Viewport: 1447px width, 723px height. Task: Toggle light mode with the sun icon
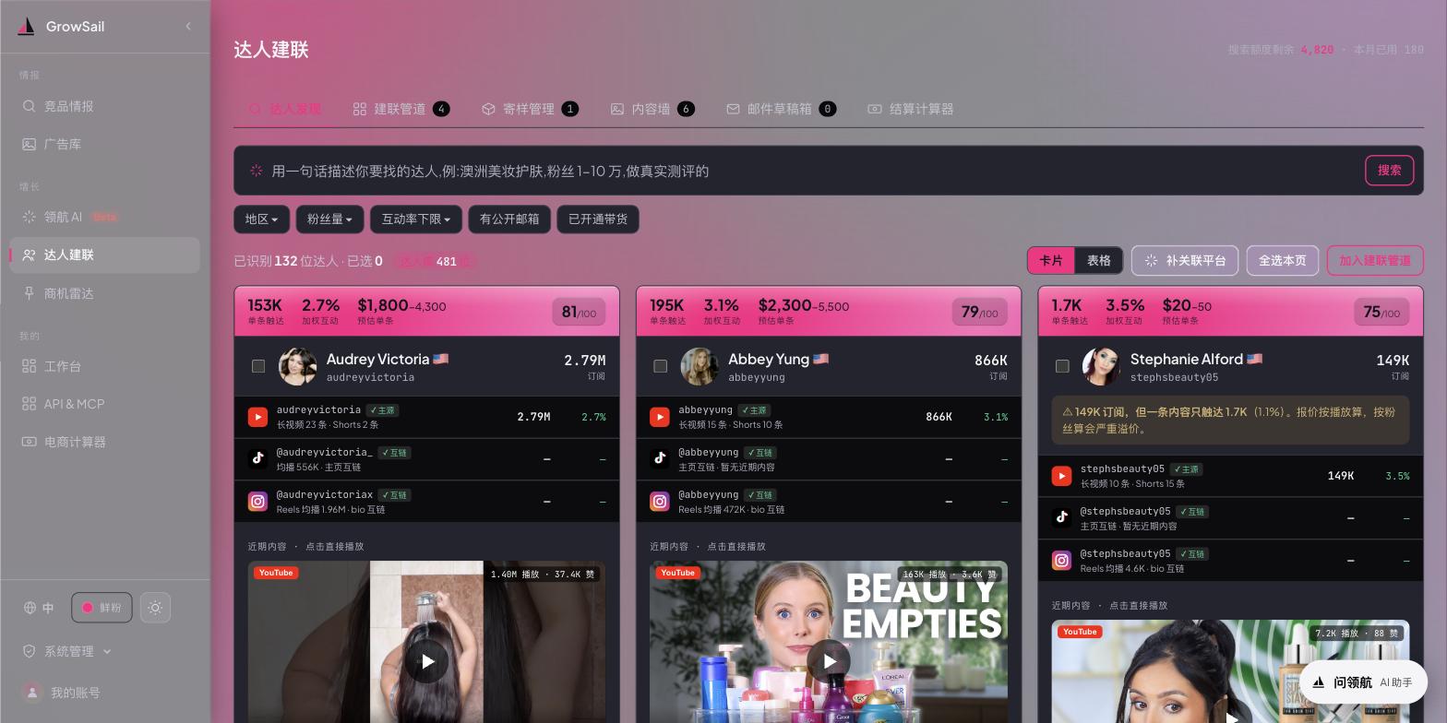coord(155,608)
